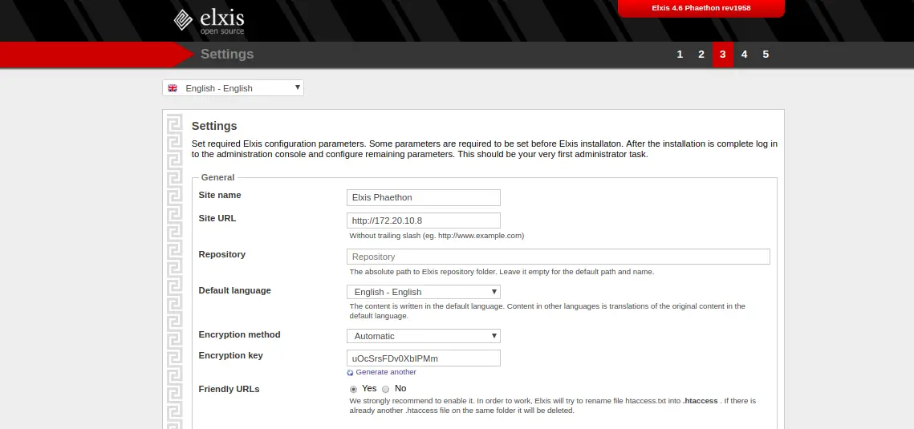Viewport: 914px width, 429px height.
Task: Go to installation step 5
Action: 766,55
